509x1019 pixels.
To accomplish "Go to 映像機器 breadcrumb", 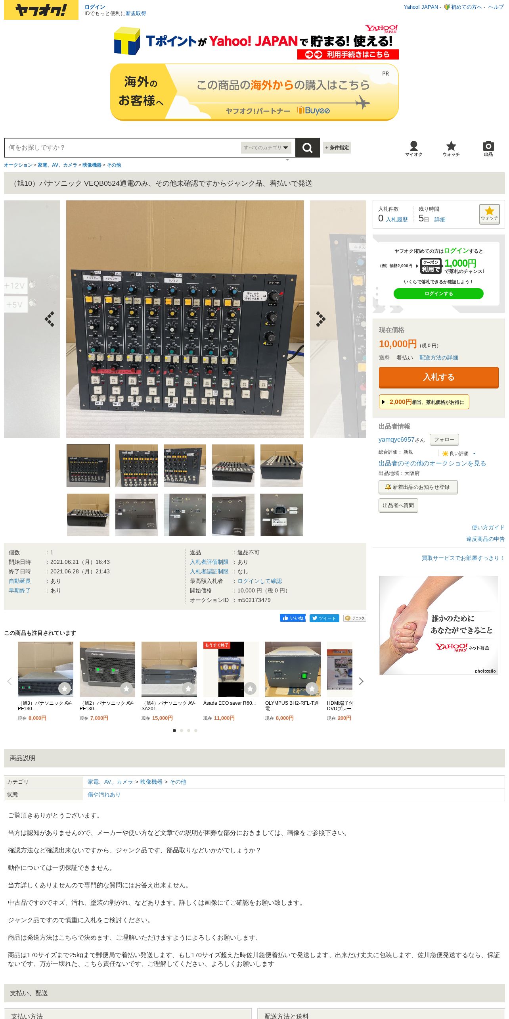I will click(x=92, y=165).
